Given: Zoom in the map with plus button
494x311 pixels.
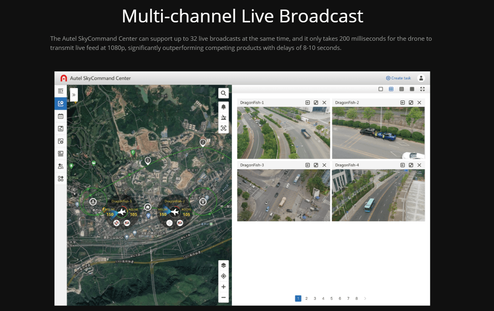Looking at the screenshot, I should click(223, 287).
